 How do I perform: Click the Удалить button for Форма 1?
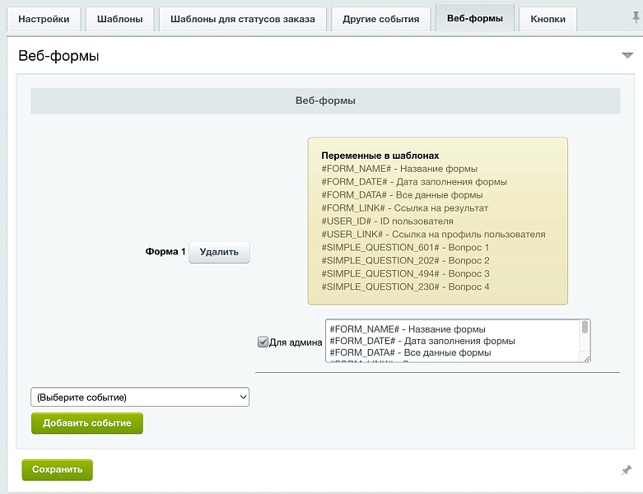[x=219, y=252]
